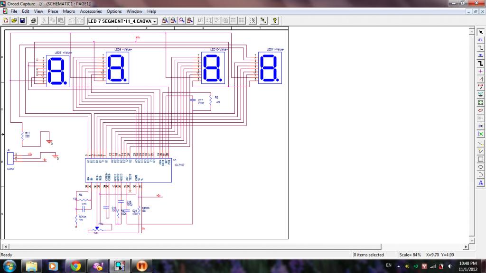Select the Place Power symbol tool
486x273 pixels.
tap(480, 86)
